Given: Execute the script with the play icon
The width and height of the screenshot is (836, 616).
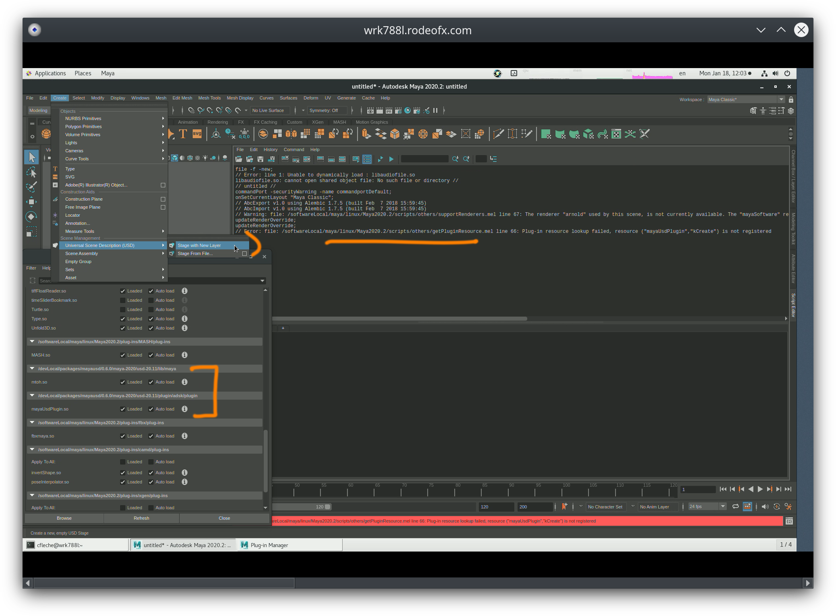Looking at the screenshot, I should click(x=391, y=159).
